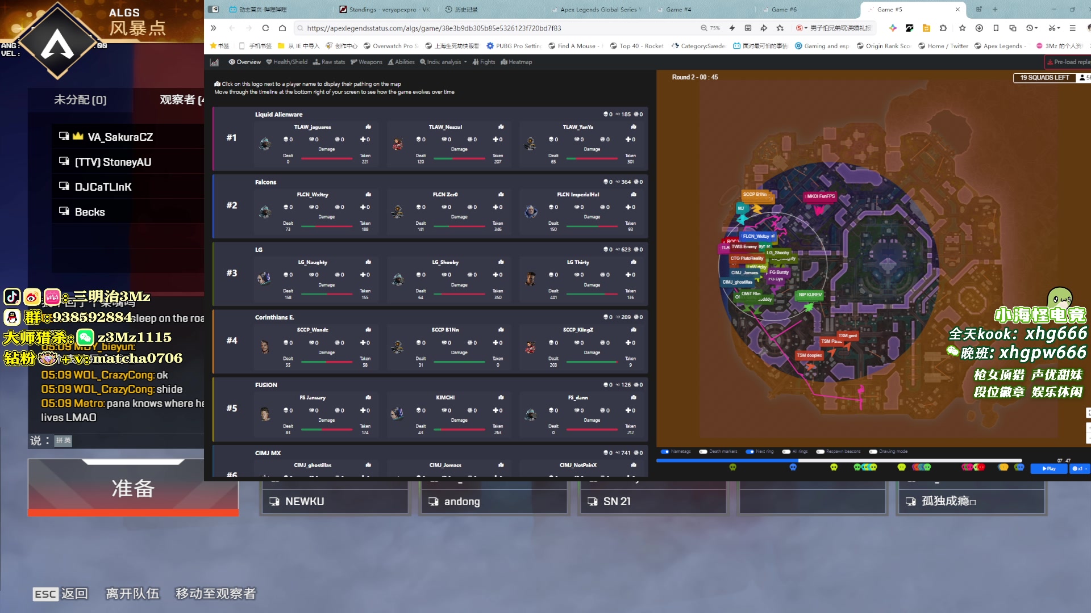Open the Overwatch Pro bookmark

tap(391, 46)
